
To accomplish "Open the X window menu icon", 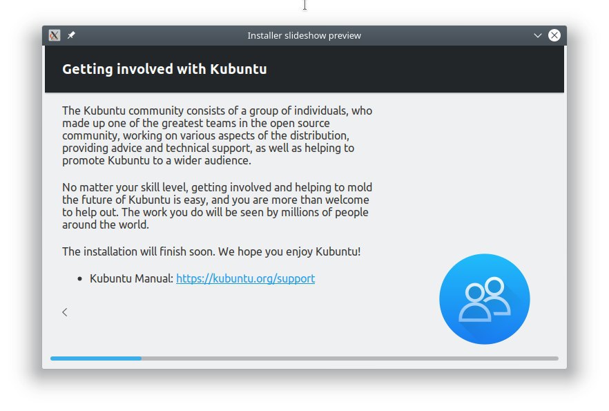I will click(x=55, y=35).
